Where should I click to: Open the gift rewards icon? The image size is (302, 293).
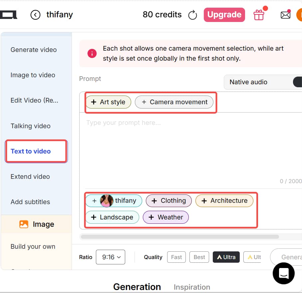(259, 15)
